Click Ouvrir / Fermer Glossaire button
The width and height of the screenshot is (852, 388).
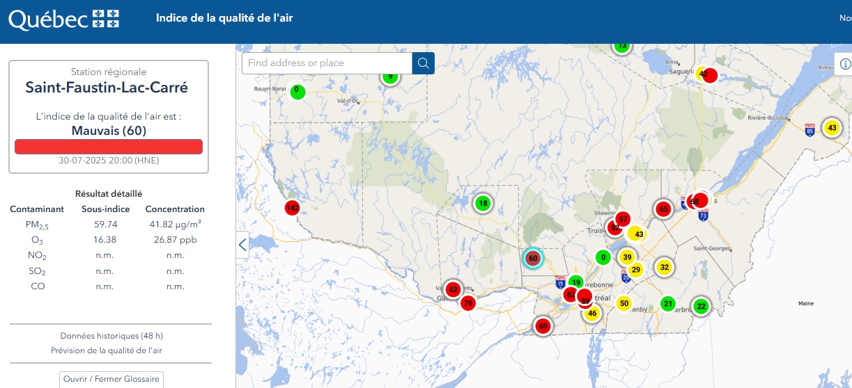[111, 380]
